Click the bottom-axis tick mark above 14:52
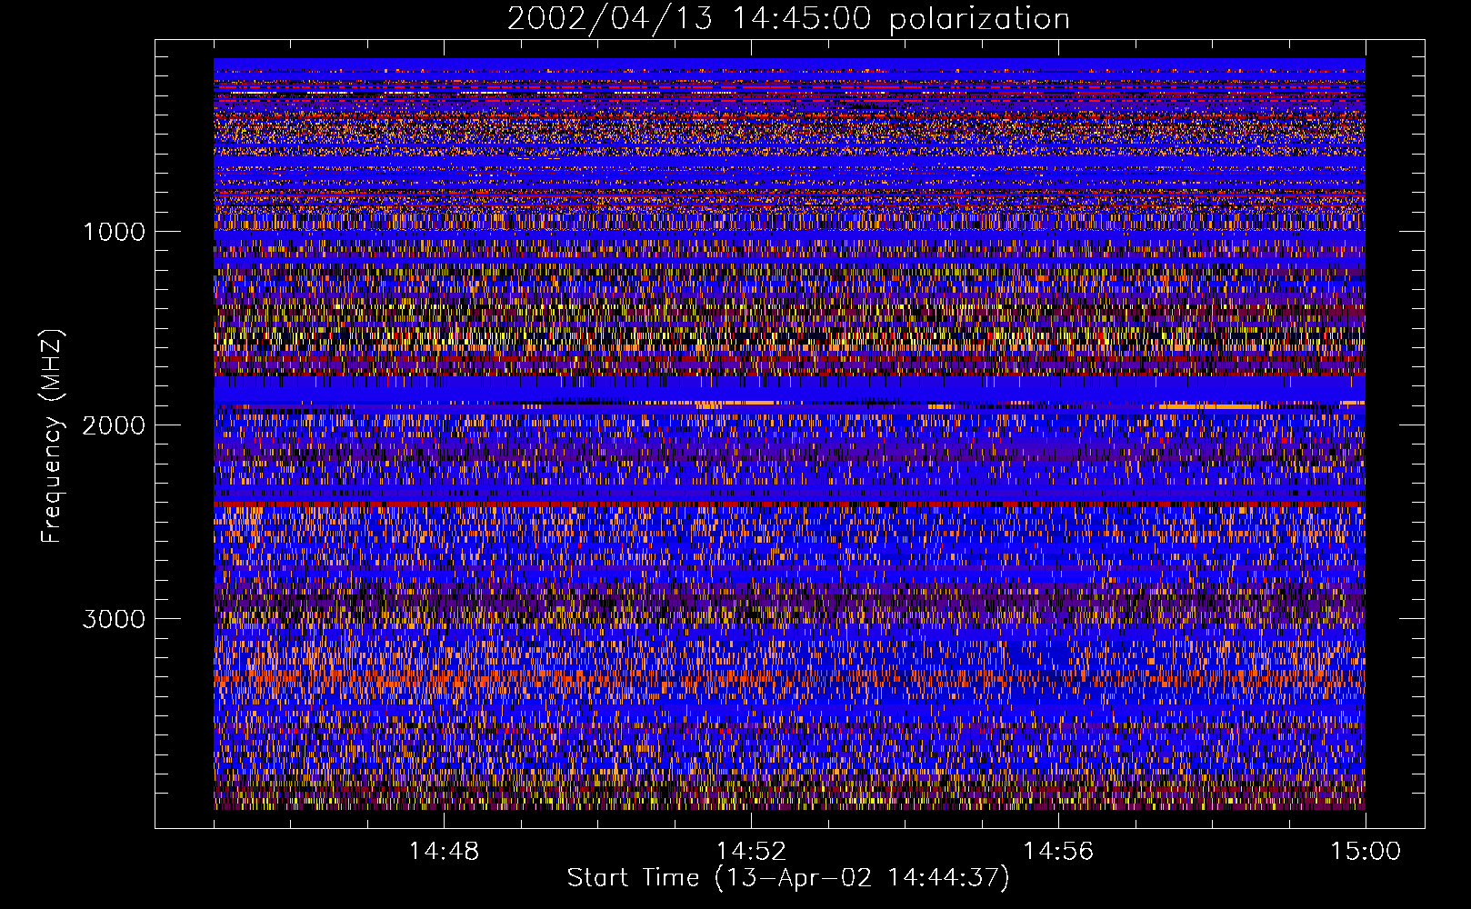The height and width of the screenshot is (909, 1471). pos(751,821)
